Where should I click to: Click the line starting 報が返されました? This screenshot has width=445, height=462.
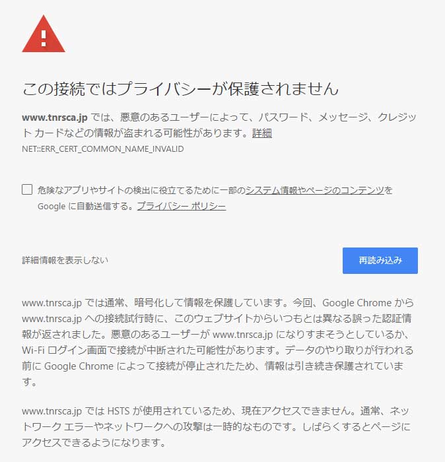pos(215,335)
